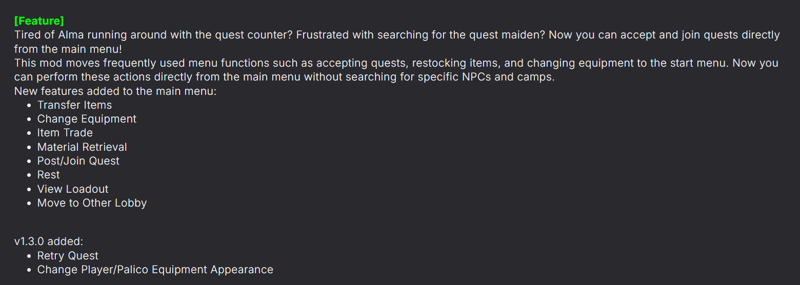Screen dimensions: 800x285
Task: Click the bullet dot before Retry Quest
Action: pyautogui.click(x=29, y=256)
